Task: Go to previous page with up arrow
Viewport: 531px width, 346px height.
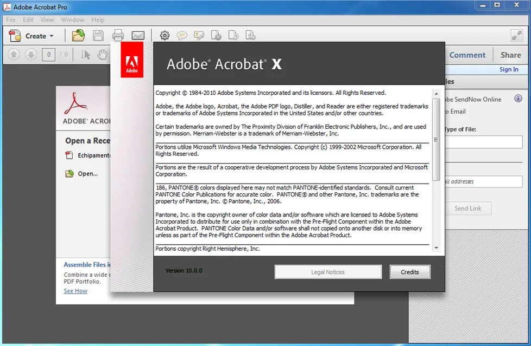Action: coord(14,54)
